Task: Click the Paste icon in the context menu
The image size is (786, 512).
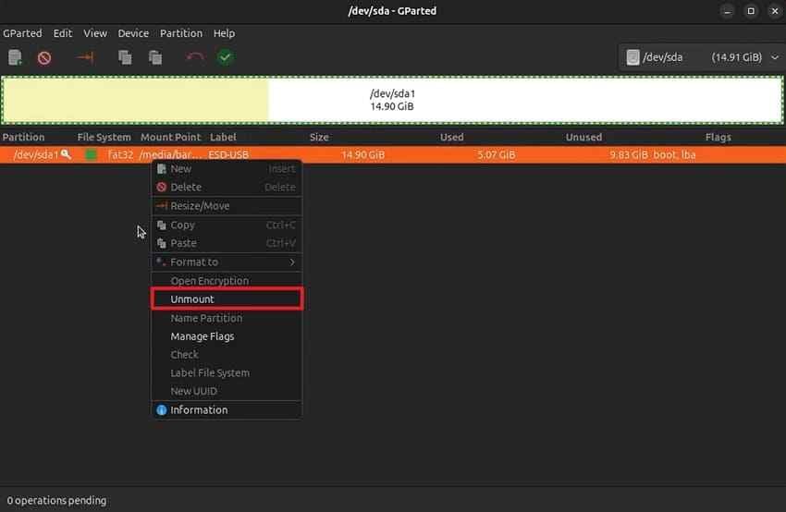Action: pyautogui.click(x=162, y=243)
